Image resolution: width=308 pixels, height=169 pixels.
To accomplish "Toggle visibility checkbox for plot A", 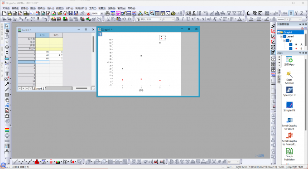I will (x=291, y=44).
